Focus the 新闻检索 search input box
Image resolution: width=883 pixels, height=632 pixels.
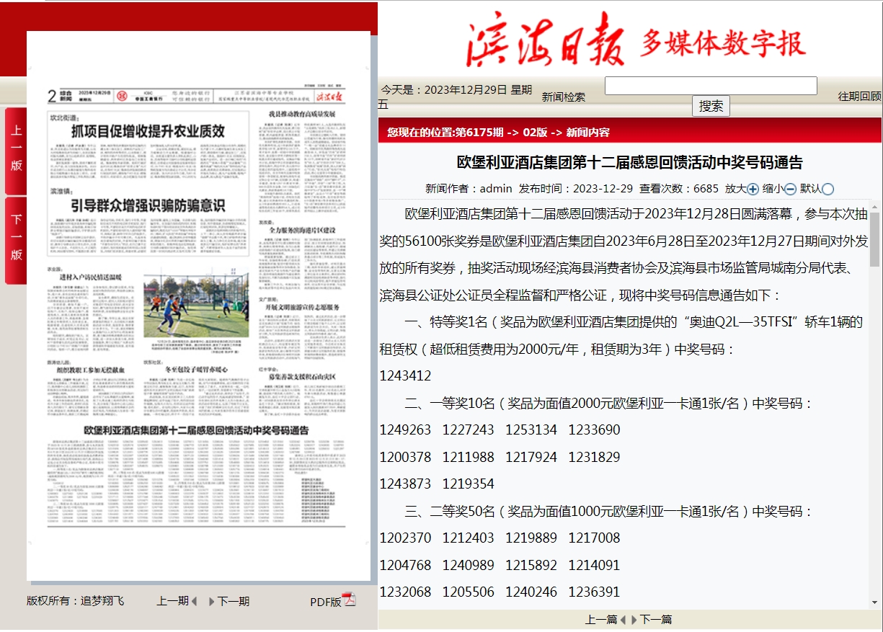click(x=711, y=86)
